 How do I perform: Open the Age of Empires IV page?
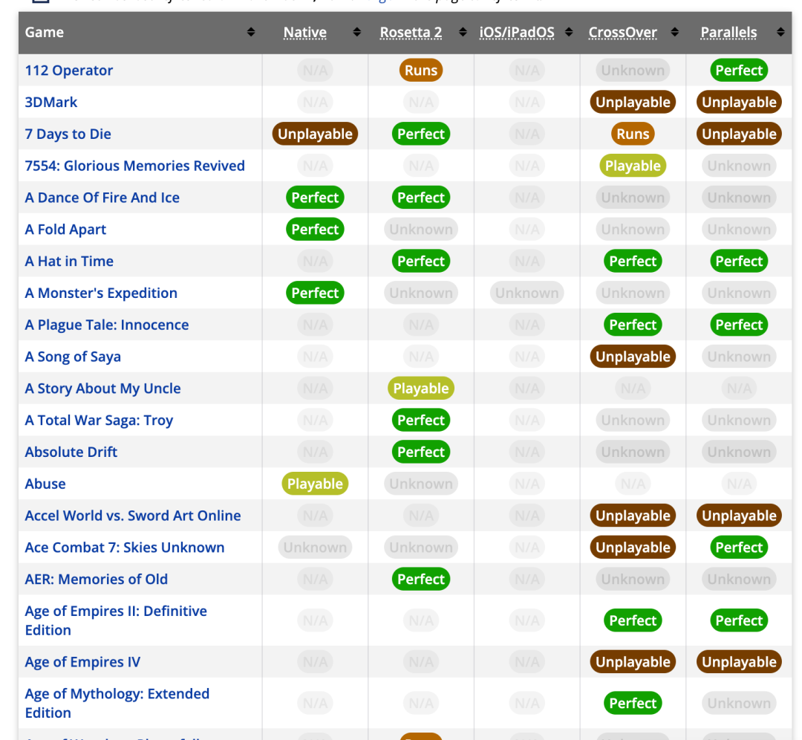(83, 662)
